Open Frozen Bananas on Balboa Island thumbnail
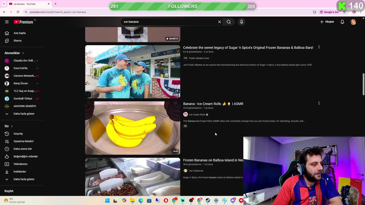Screen dimensions: 365x205 pyautogui.click(x=133, y=177)
